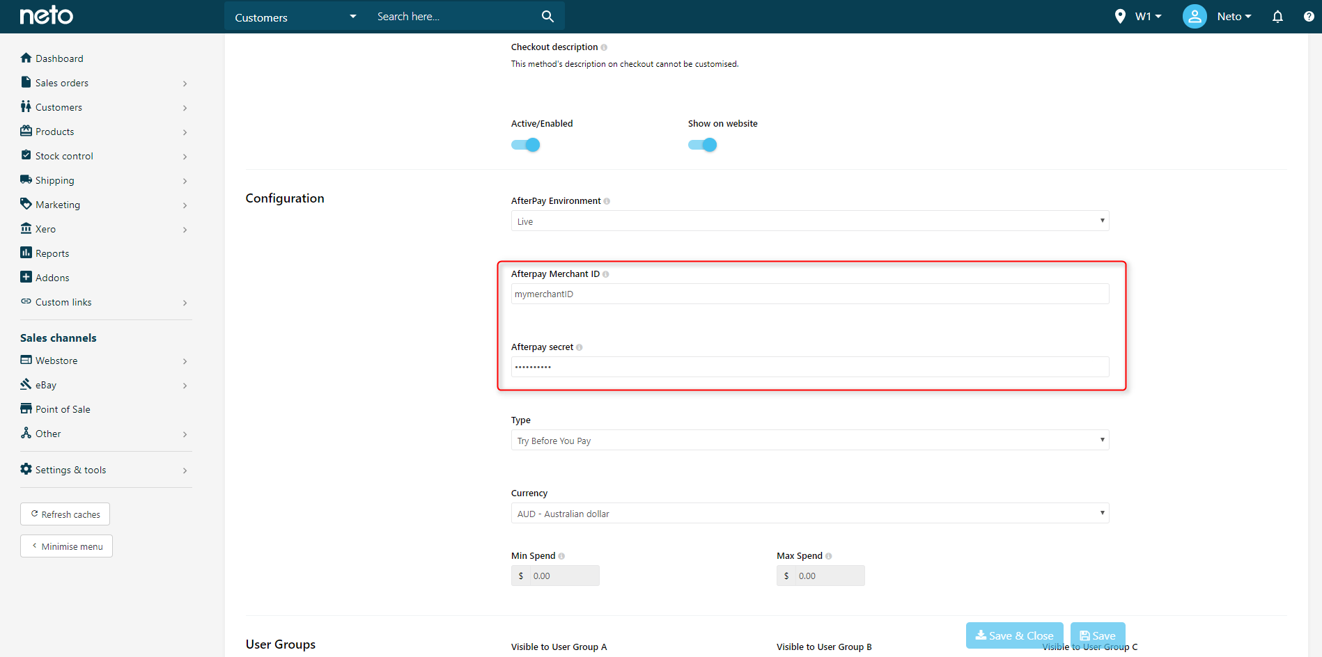Expand the Sales orders chevron
The height and width of the screenshot is (657, 1322).
click(185, 84)
